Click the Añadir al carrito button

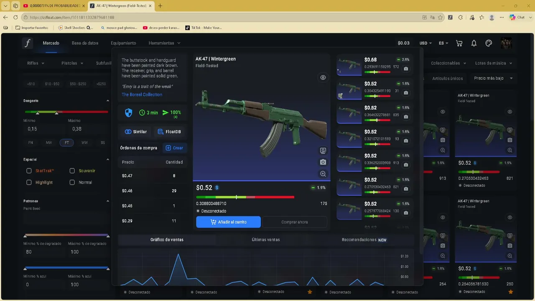[228, 222]
